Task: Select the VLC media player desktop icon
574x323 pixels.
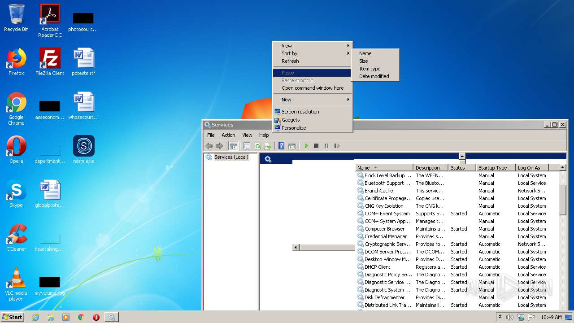Action: (x=16, y=284)
